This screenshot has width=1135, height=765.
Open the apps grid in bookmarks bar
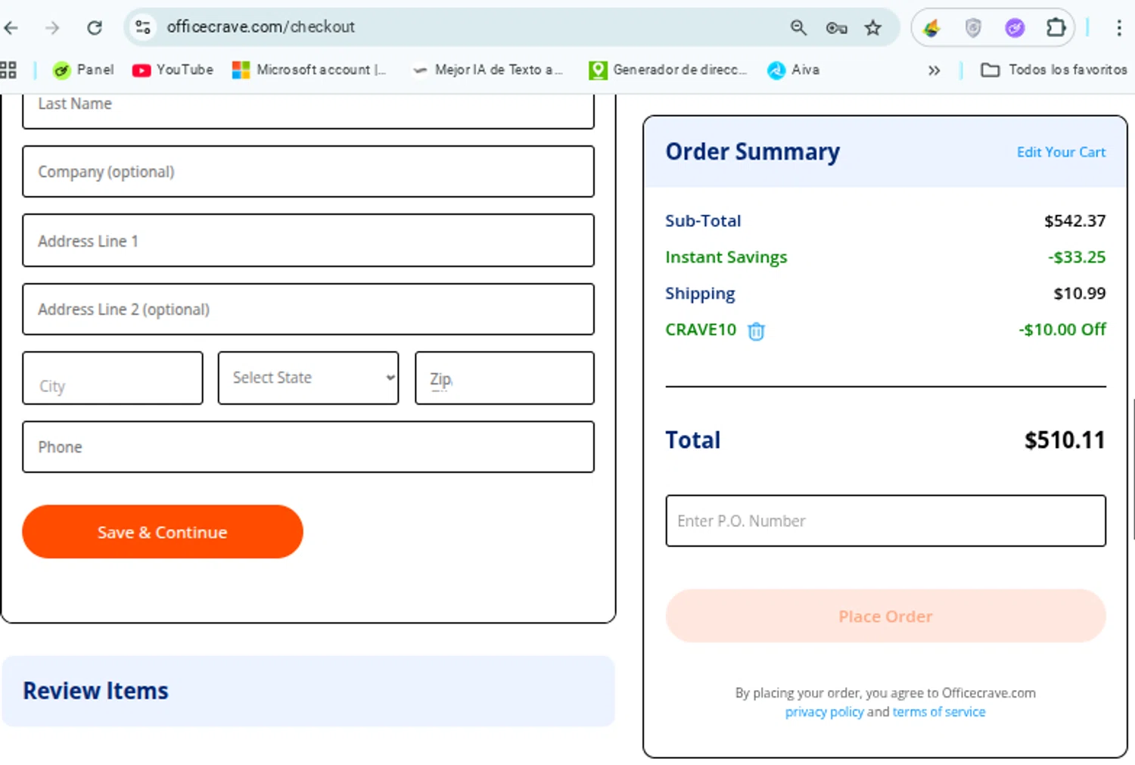point(8,70)
